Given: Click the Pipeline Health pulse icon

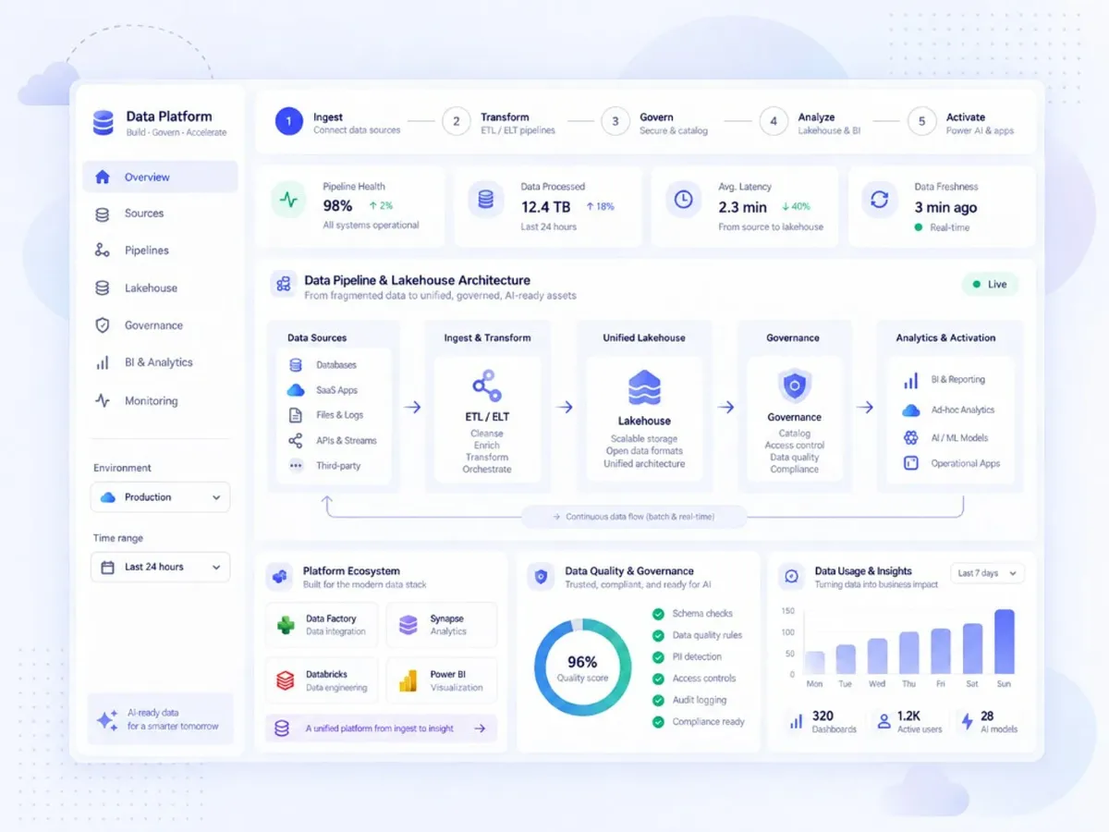Looking at the screenshot, I should (289, 200).
